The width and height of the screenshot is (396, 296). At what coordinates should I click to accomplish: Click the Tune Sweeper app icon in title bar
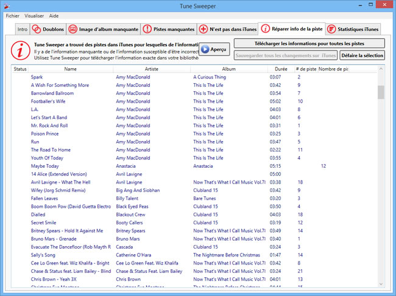tap(7, 6)
